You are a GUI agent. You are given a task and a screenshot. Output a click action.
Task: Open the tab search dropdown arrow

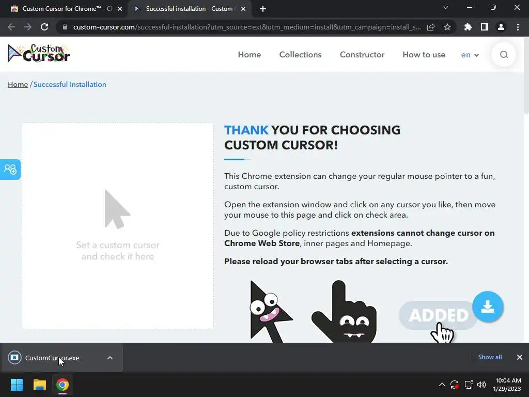[446, 7]
